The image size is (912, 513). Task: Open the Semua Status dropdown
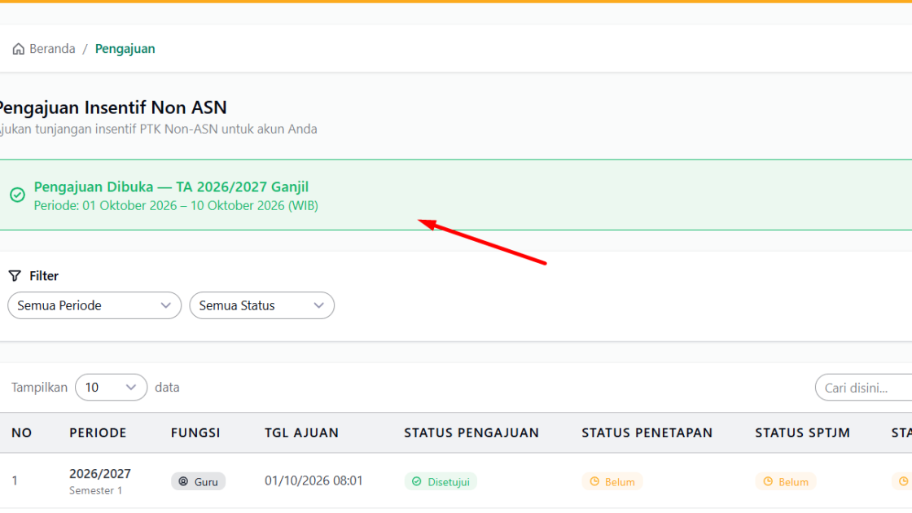click(261, 305)
